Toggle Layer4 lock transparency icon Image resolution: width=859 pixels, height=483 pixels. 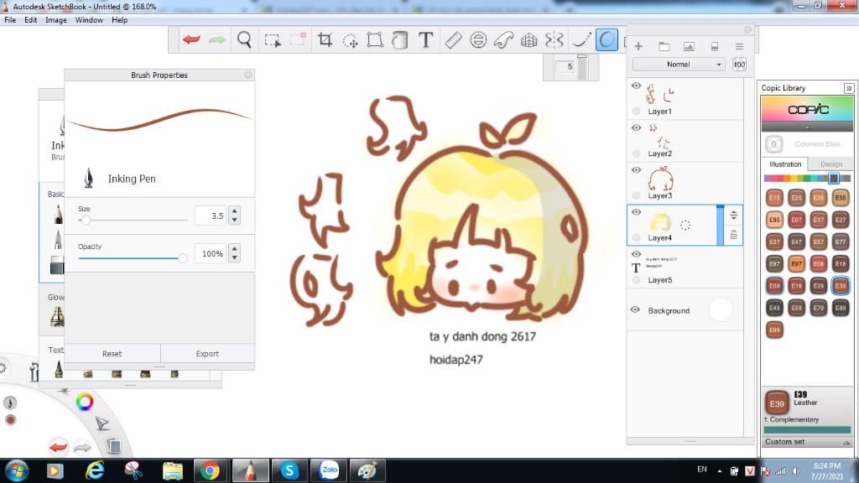733,235
